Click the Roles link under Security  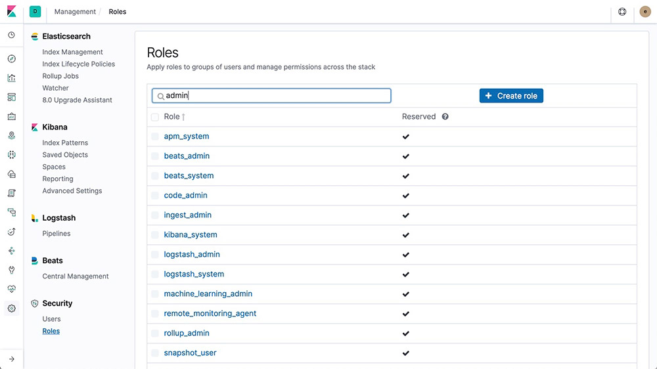[51, 332]
